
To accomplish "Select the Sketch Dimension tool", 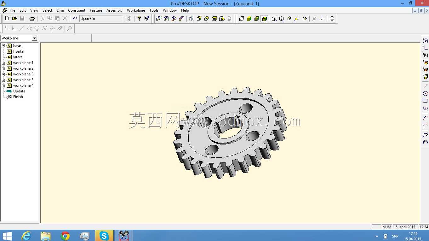I will [425, 142].
